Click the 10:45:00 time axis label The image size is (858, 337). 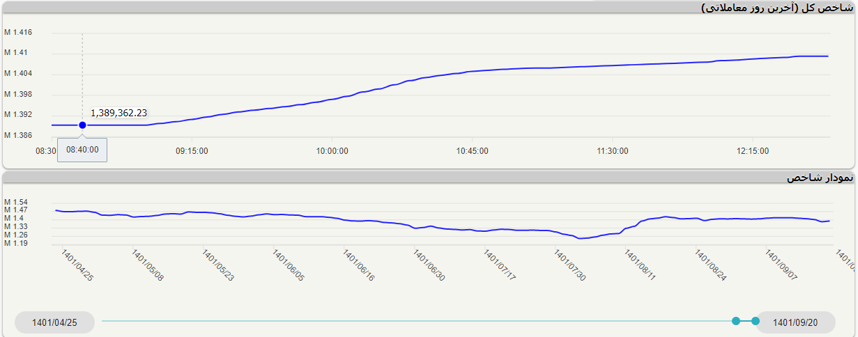point(473,150)
